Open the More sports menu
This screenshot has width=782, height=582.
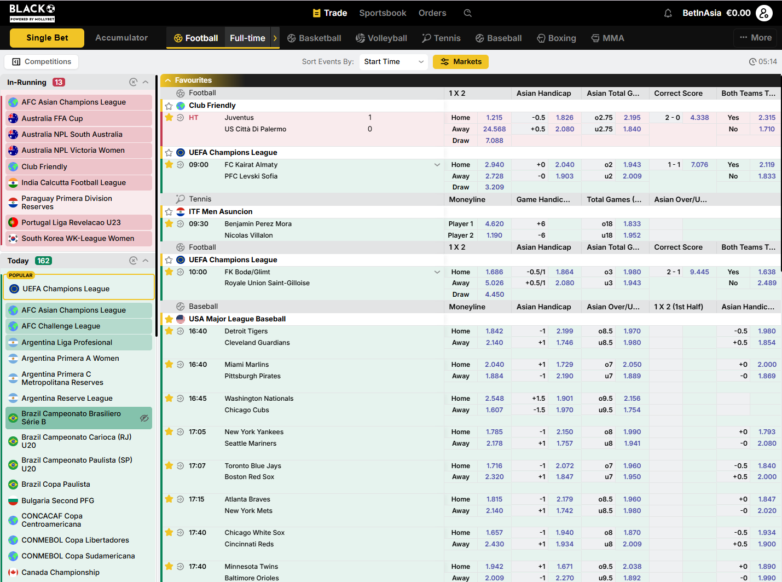click(755, 38)
